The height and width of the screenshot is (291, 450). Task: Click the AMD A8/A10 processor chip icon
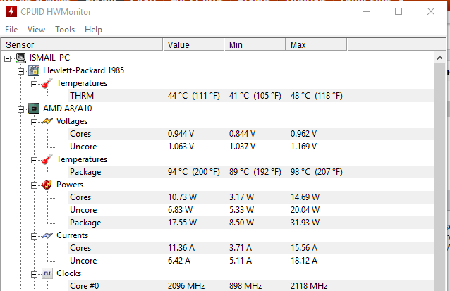[x=34, y=109]
